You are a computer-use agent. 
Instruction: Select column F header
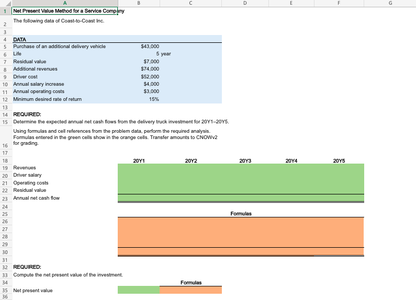tap(339, 3)
